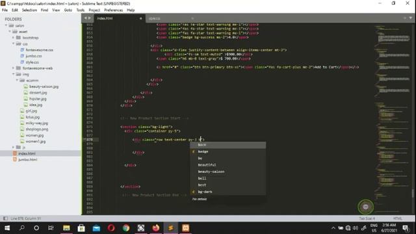Open the Project menu

point(94,10)
